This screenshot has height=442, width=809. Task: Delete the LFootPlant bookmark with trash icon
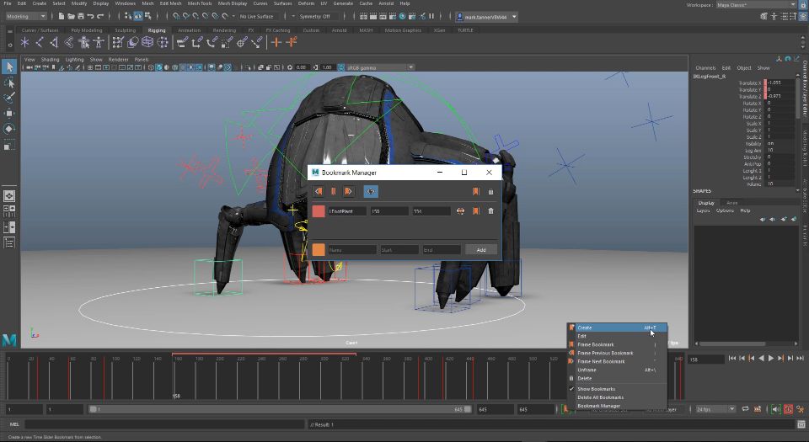[x=490, y=211]
